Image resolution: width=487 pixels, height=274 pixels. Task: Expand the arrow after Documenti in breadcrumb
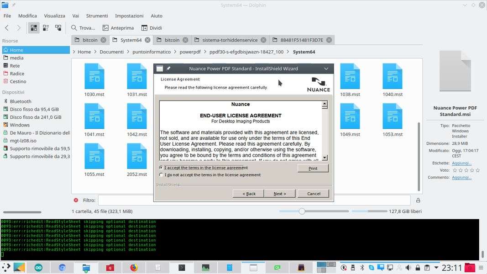pos(128,52)
